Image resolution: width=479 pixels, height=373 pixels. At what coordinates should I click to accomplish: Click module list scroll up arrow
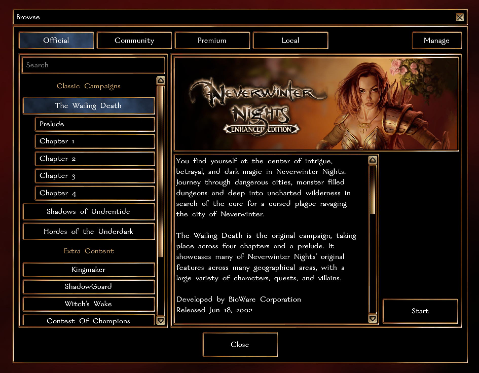161,81
